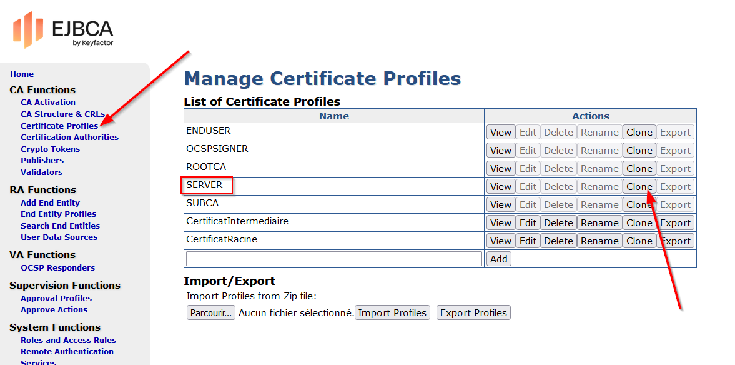Go to Validators page

click(41, 172)
